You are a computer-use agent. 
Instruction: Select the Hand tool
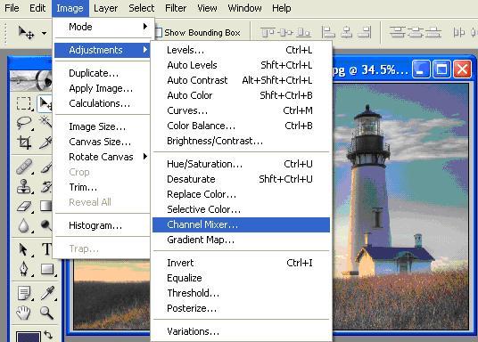tap(24, 313)
